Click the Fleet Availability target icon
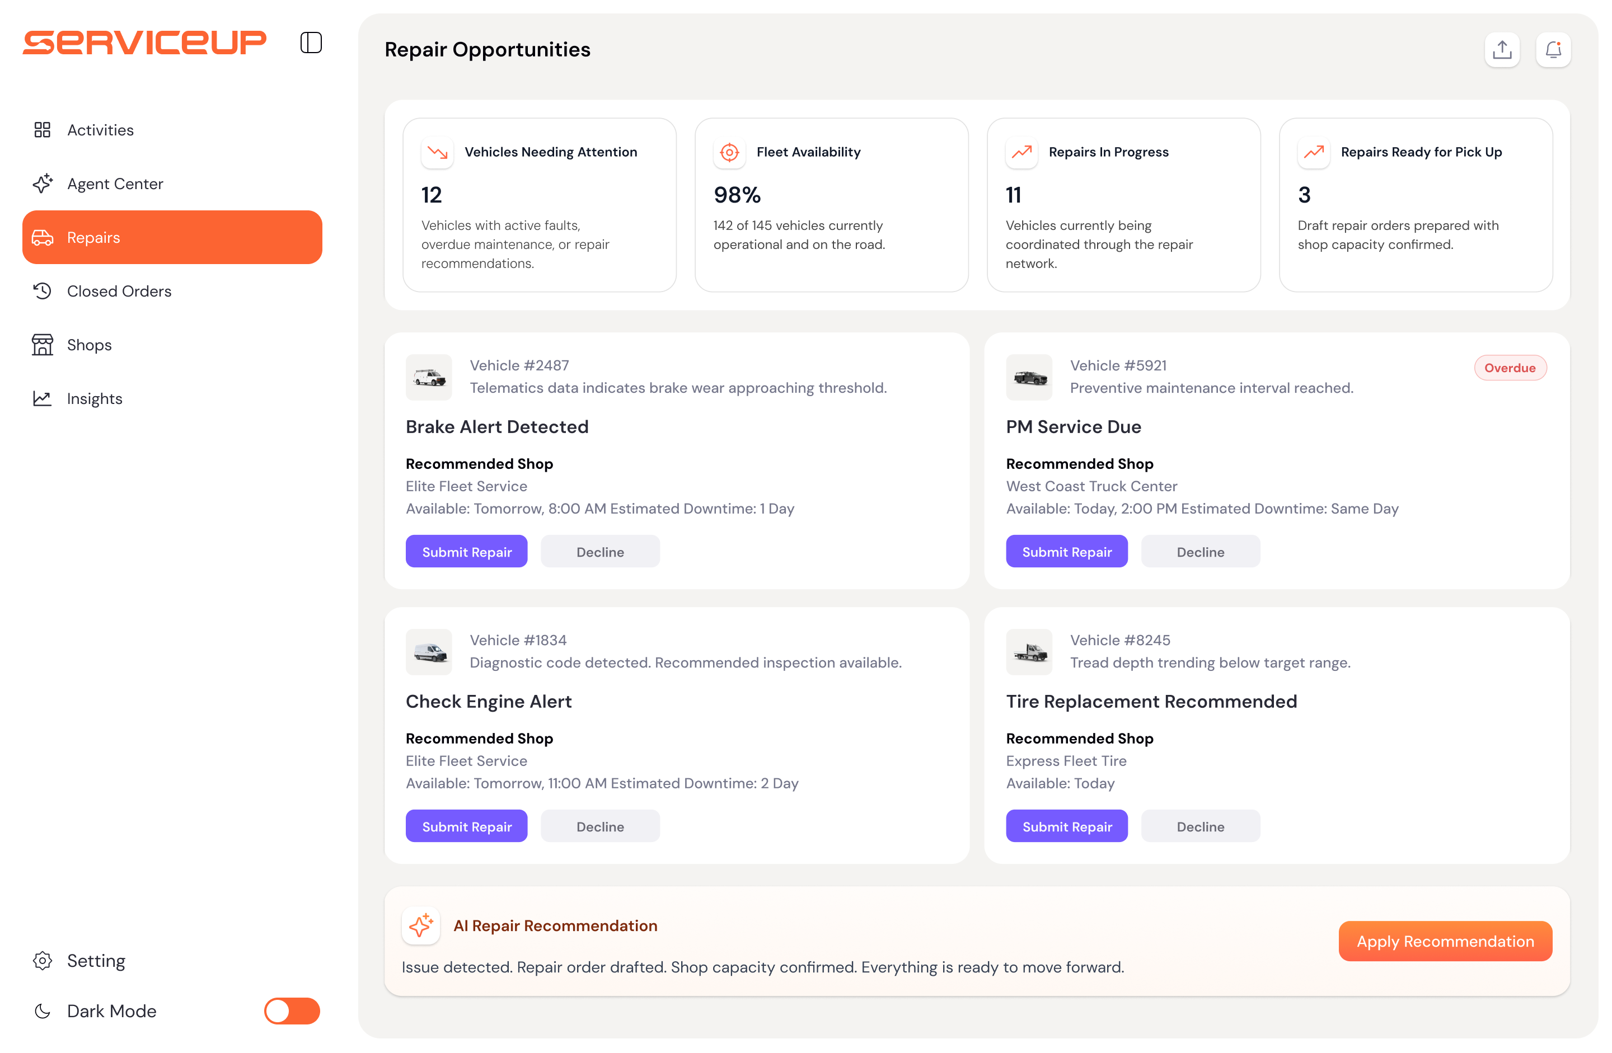Viewport: 1612px width, 1053px height. pyautogui.click(x=729, y=152)
